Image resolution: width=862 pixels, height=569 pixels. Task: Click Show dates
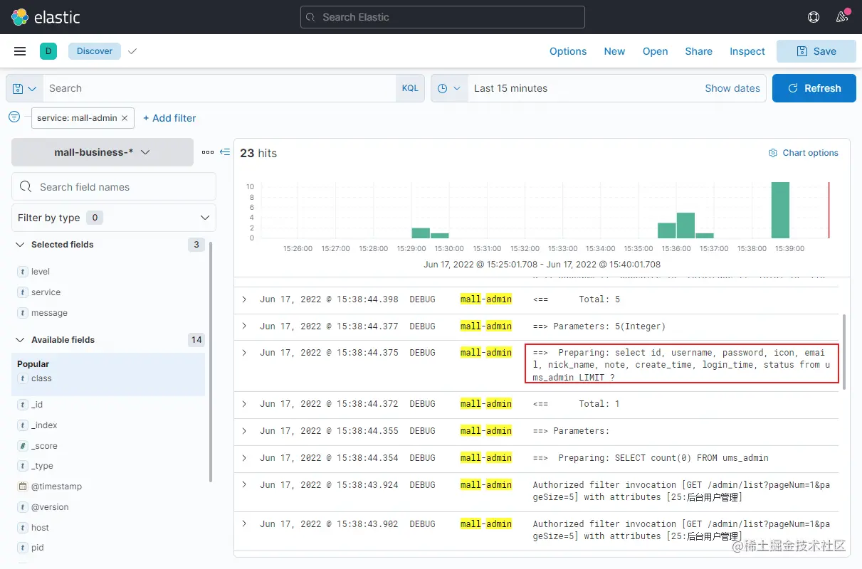pos(732,88)
